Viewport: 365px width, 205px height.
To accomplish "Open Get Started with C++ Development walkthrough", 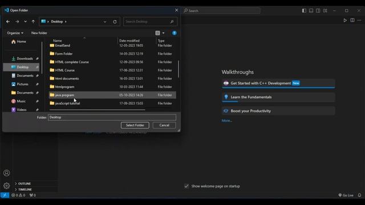I will coord(278,83).
